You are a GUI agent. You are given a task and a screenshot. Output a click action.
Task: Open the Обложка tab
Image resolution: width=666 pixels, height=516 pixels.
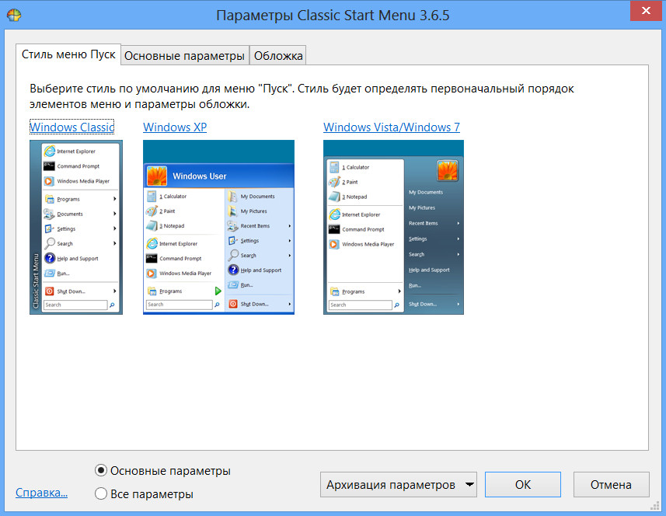279,55
